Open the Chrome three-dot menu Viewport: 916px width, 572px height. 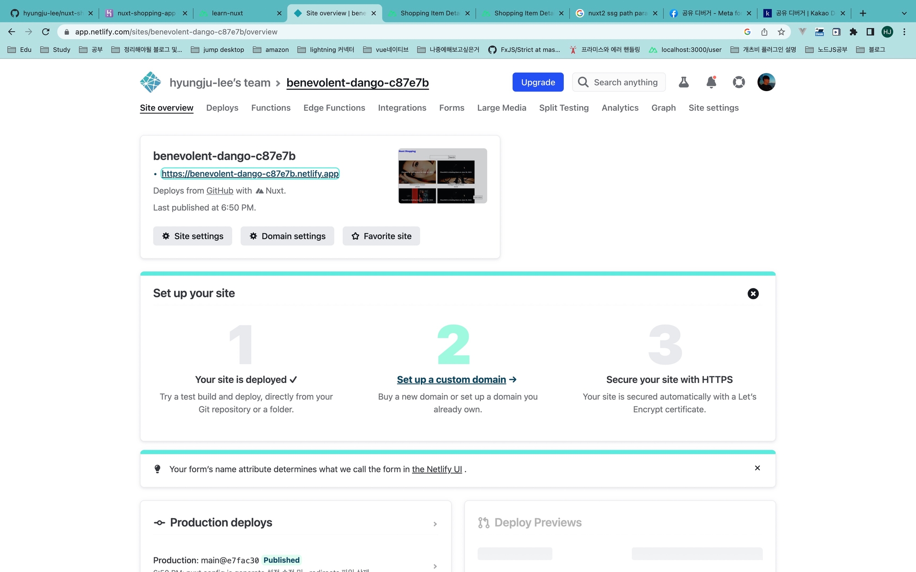tap(904, 32)
